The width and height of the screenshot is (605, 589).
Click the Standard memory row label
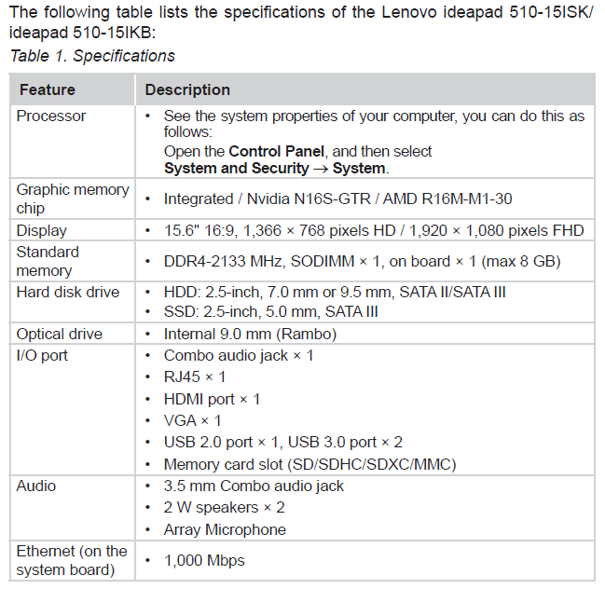pyautogui.click(x=48, y=261)
